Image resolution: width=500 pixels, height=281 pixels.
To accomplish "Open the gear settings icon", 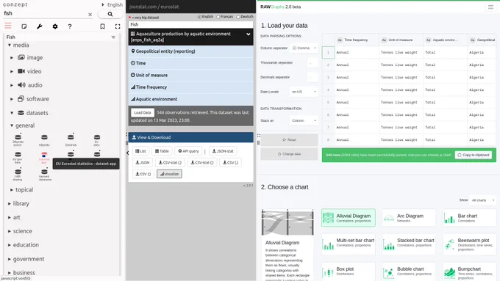I will (55, 26).
